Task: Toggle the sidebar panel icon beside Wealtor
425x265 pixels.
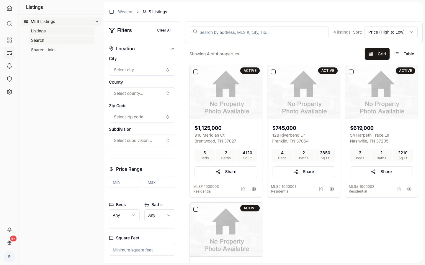Action: point(112,12)
